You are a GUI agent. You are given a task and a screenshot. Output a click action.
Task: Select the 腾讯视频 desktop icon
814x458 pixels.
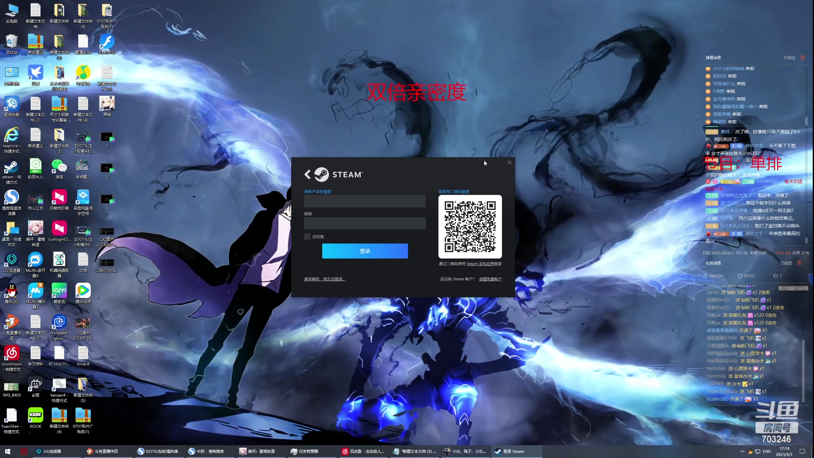coord(83,294)
